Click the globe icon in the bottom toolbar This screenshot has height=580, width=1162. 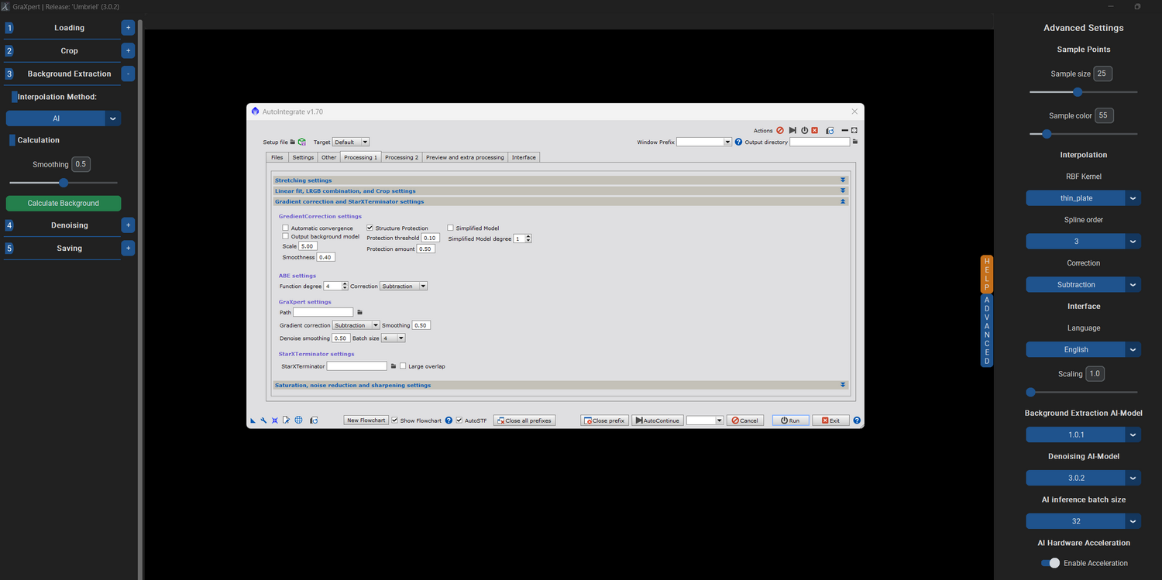click(299, 420)
